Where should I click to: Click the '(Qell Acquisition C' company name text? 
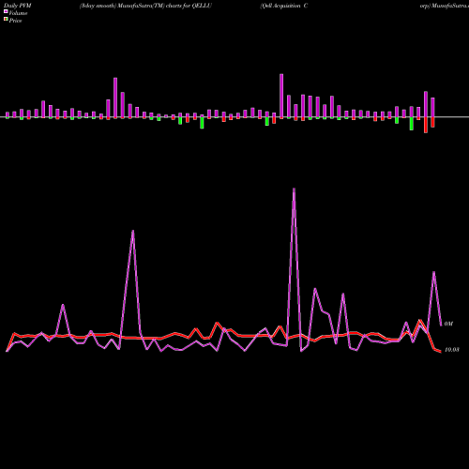tap(284, 6)
